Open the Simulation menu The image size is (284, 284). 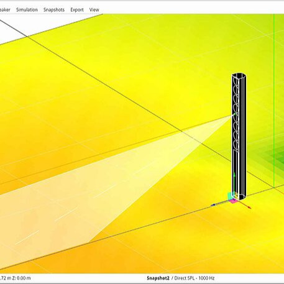[27, 10]
